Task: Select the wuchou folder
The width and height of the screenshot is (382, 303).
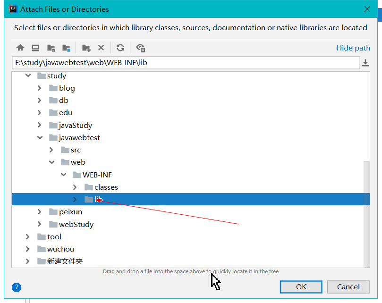Action: click(56, 249)
